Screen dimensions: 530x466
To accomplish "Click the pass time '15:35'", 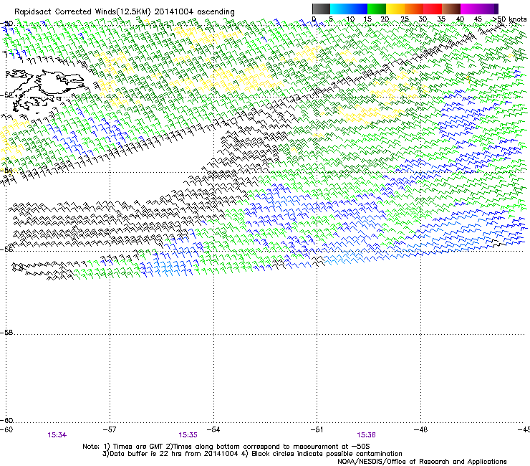I will [188, 435].
